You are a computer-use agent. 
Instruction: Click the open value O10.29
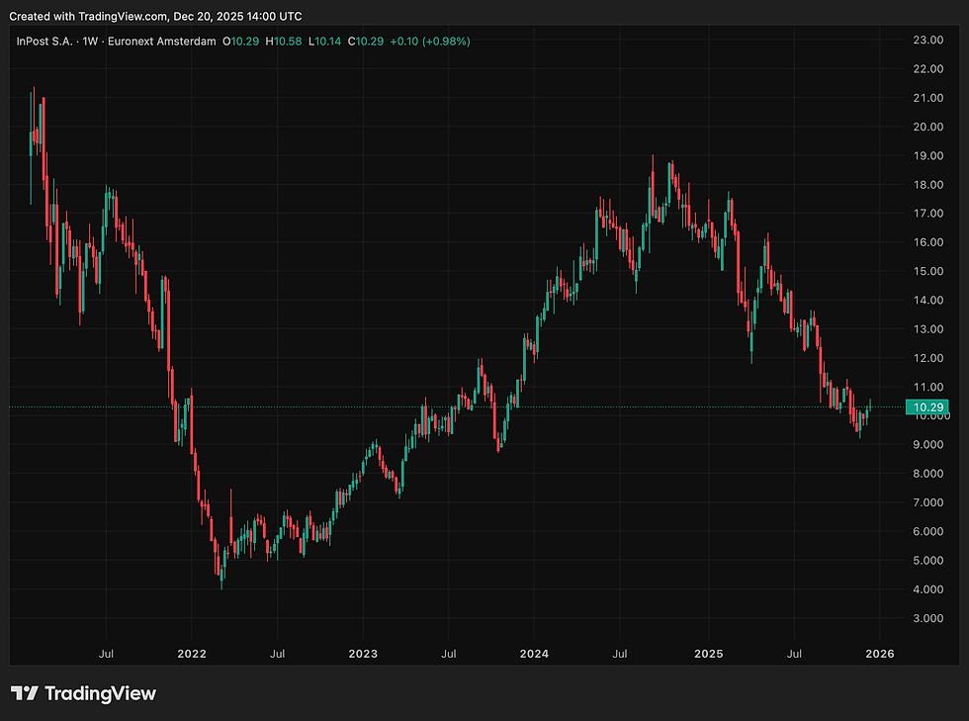(x=240, y=42)
